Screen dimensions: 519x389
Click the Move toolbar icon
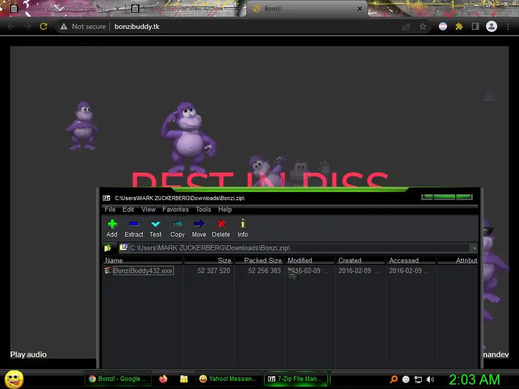tap(199, 228)
